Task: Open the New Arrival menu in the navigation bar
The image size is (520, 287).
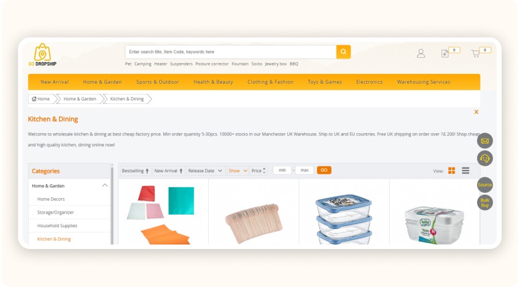Action: click(54, 82)
